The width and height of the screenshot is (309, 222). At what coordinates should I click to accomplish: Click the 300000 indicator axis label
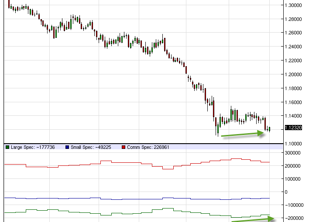pos(292,153)
